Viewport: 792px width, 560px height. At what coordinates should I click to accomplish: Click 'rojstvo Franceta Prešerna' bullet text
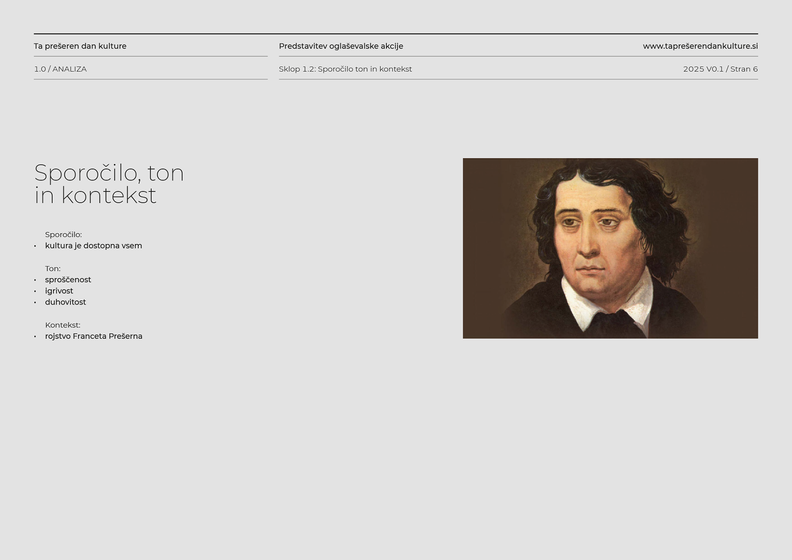click(x=94, y=336)
